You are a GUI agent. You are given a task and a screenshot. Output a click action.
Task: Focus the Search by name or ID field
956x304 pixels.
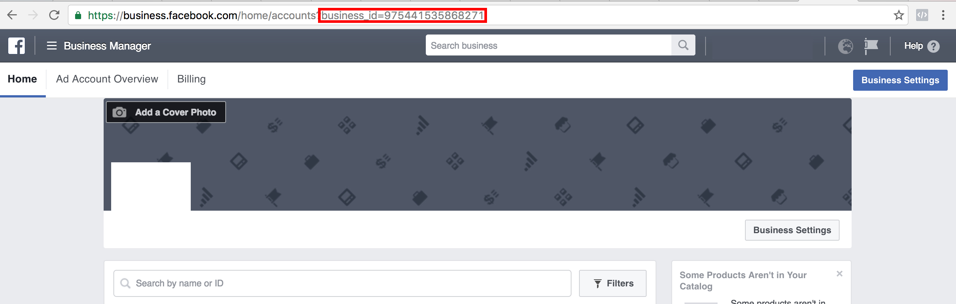point(342,283)
